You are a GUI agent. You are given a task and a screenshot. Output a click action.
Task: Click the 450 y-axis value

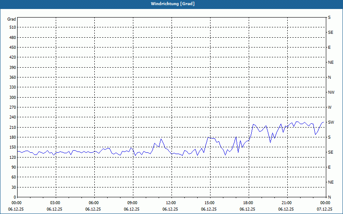click(13, 48)
